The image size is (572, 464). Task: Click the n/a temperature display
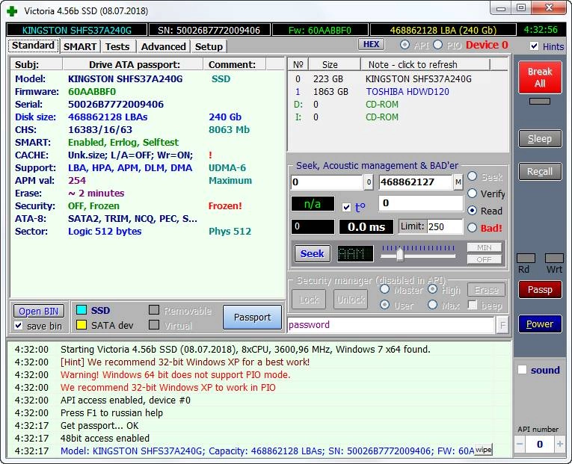(313, 204)
